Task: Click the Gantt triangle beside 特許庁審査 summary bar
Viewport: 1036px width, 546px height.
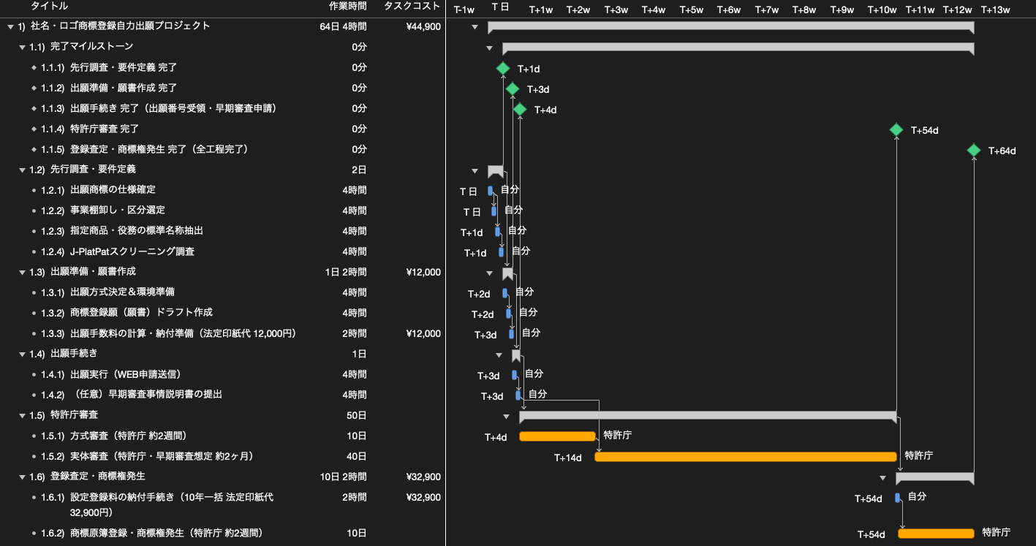Action: [506, 417]
